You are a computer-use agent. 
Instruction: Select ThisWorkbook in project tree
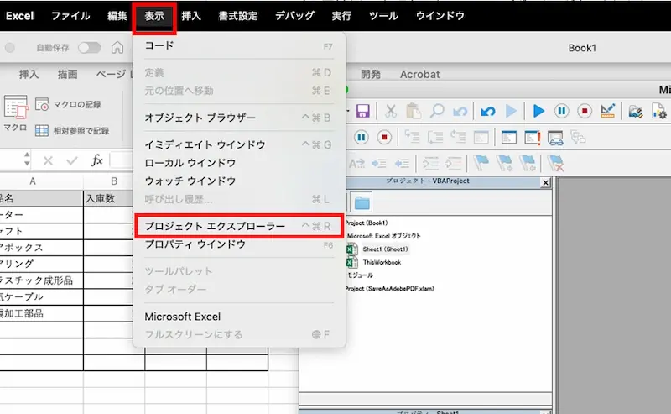click(x=382, y=262)
